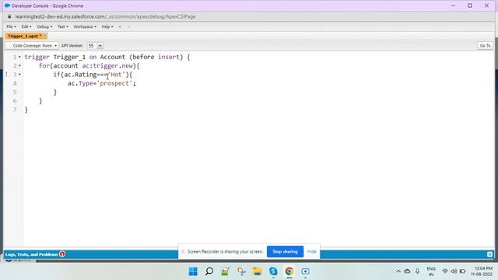Click 'trigger.new' in line 2

pos(113,65)
